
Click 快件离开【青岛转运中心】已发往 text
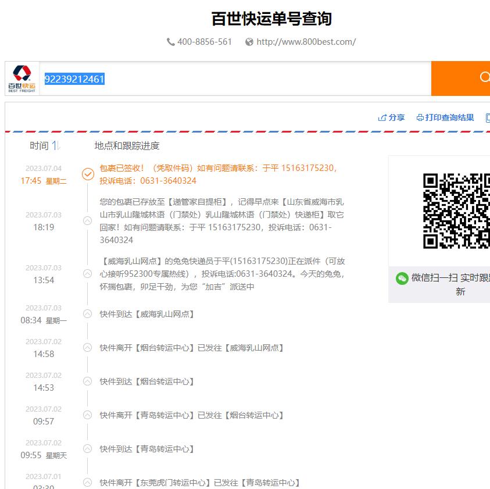click(192, 415)
